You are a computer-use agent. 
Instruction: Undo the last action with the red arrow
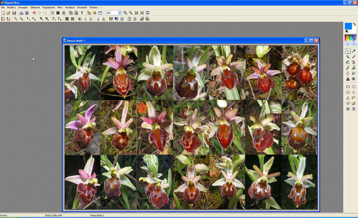[x=34, y=13]
